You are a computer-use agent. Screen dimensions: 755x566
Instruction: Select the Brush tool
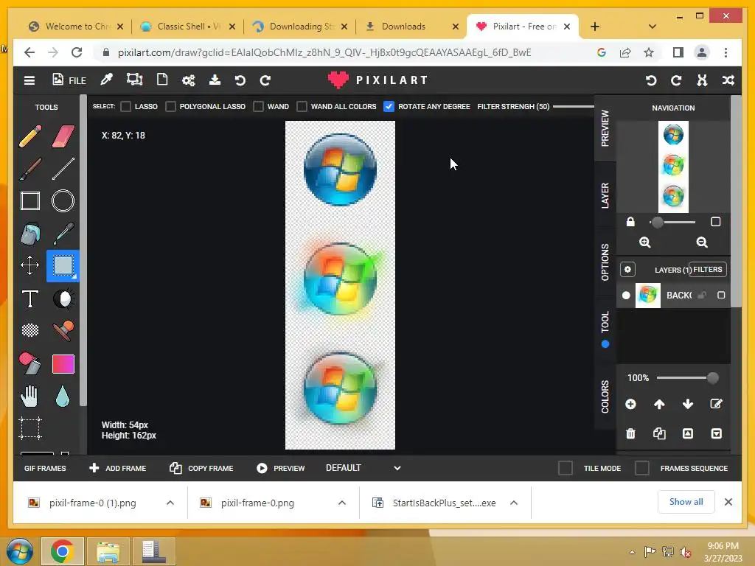(x=29, y=169)
